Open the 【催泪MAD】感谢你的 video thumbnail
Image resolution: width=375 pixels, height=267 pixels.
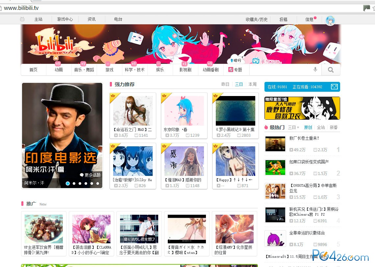[x=184, y=161]
